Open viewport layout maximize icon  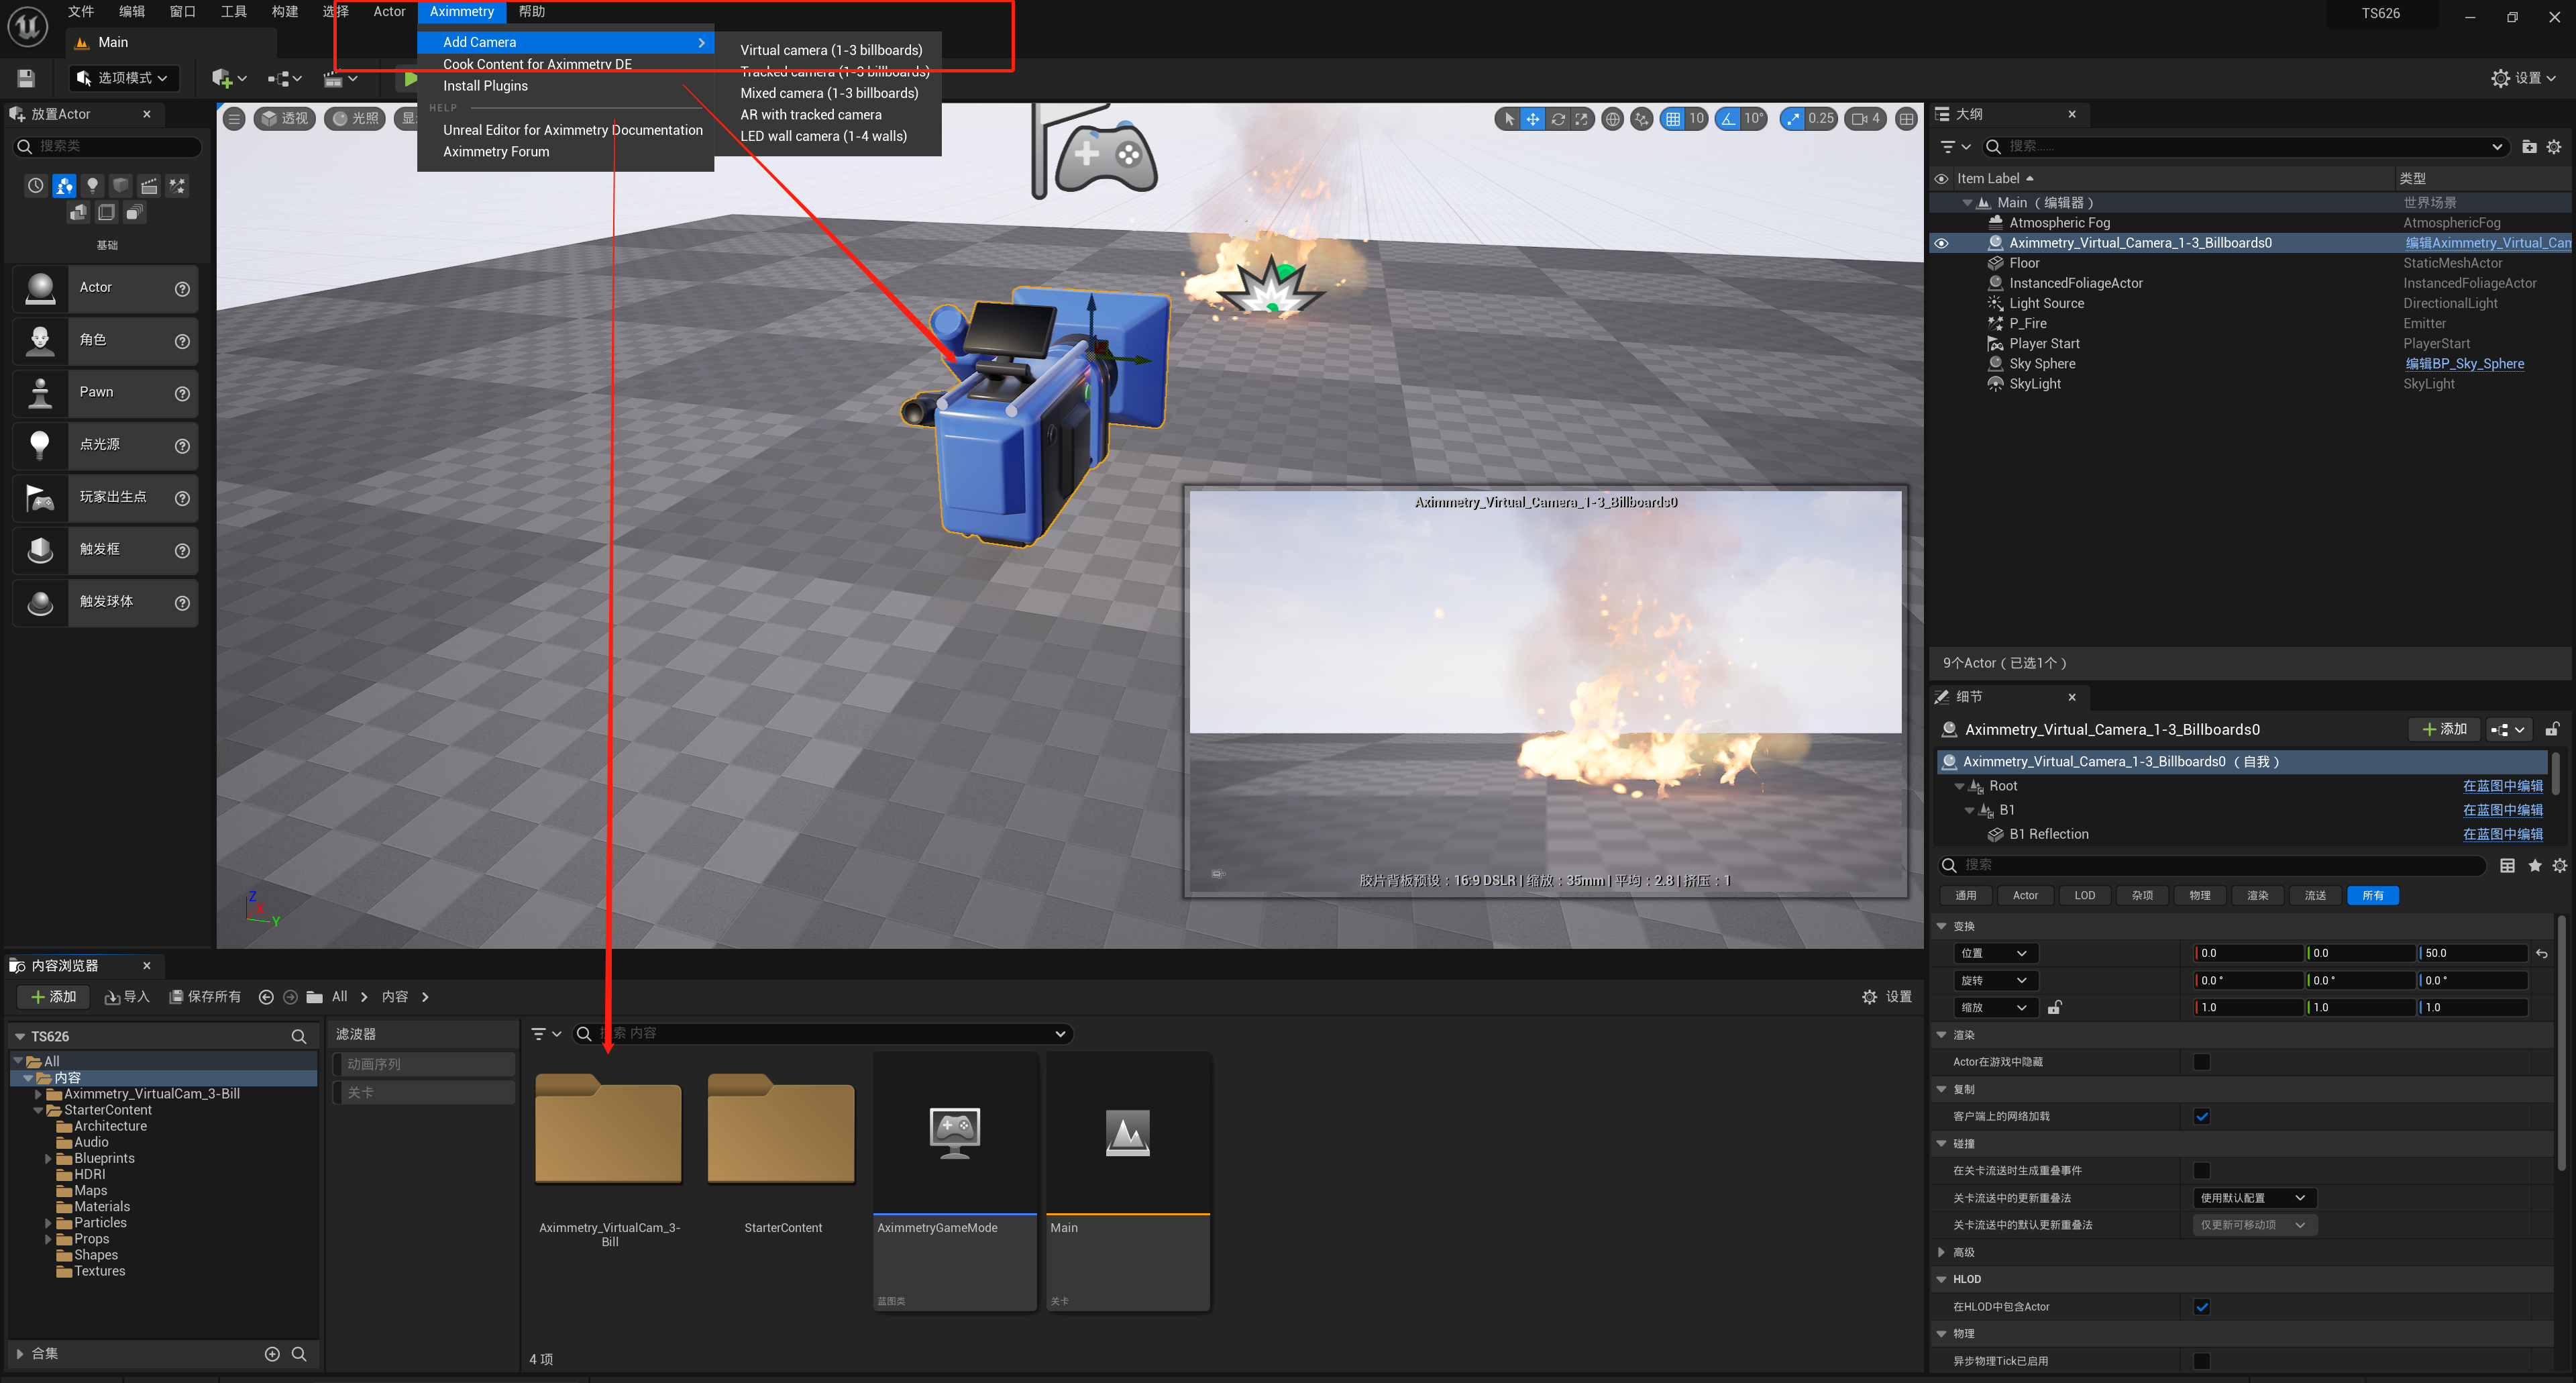(1907, 119)
